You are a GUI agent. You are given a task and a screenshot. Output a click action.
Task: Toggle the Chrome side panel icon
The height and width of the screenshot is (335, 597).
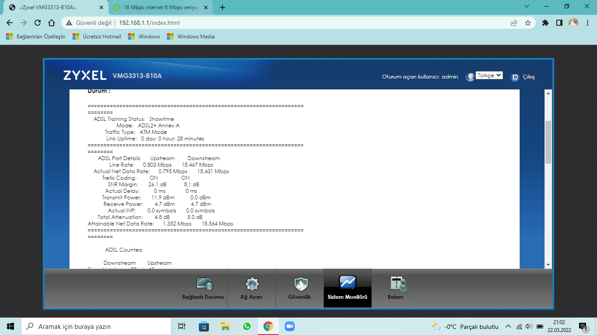(x=559, y=23)
